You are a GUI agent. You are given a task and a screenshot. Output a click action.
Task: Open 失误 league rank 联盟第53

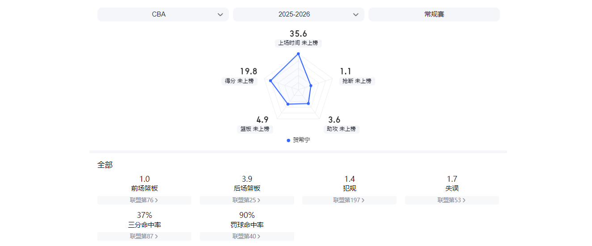pos(452,200)
